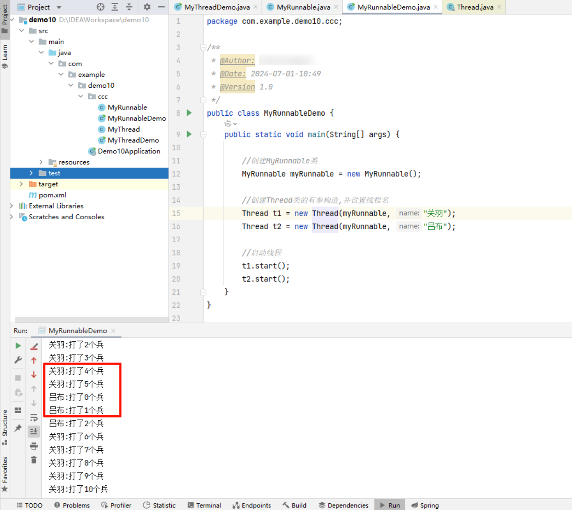The width and height of the screenshot is (572, 510).
Task: Click the Expand All icon in Project toolbar
Action: click(115, 7)
